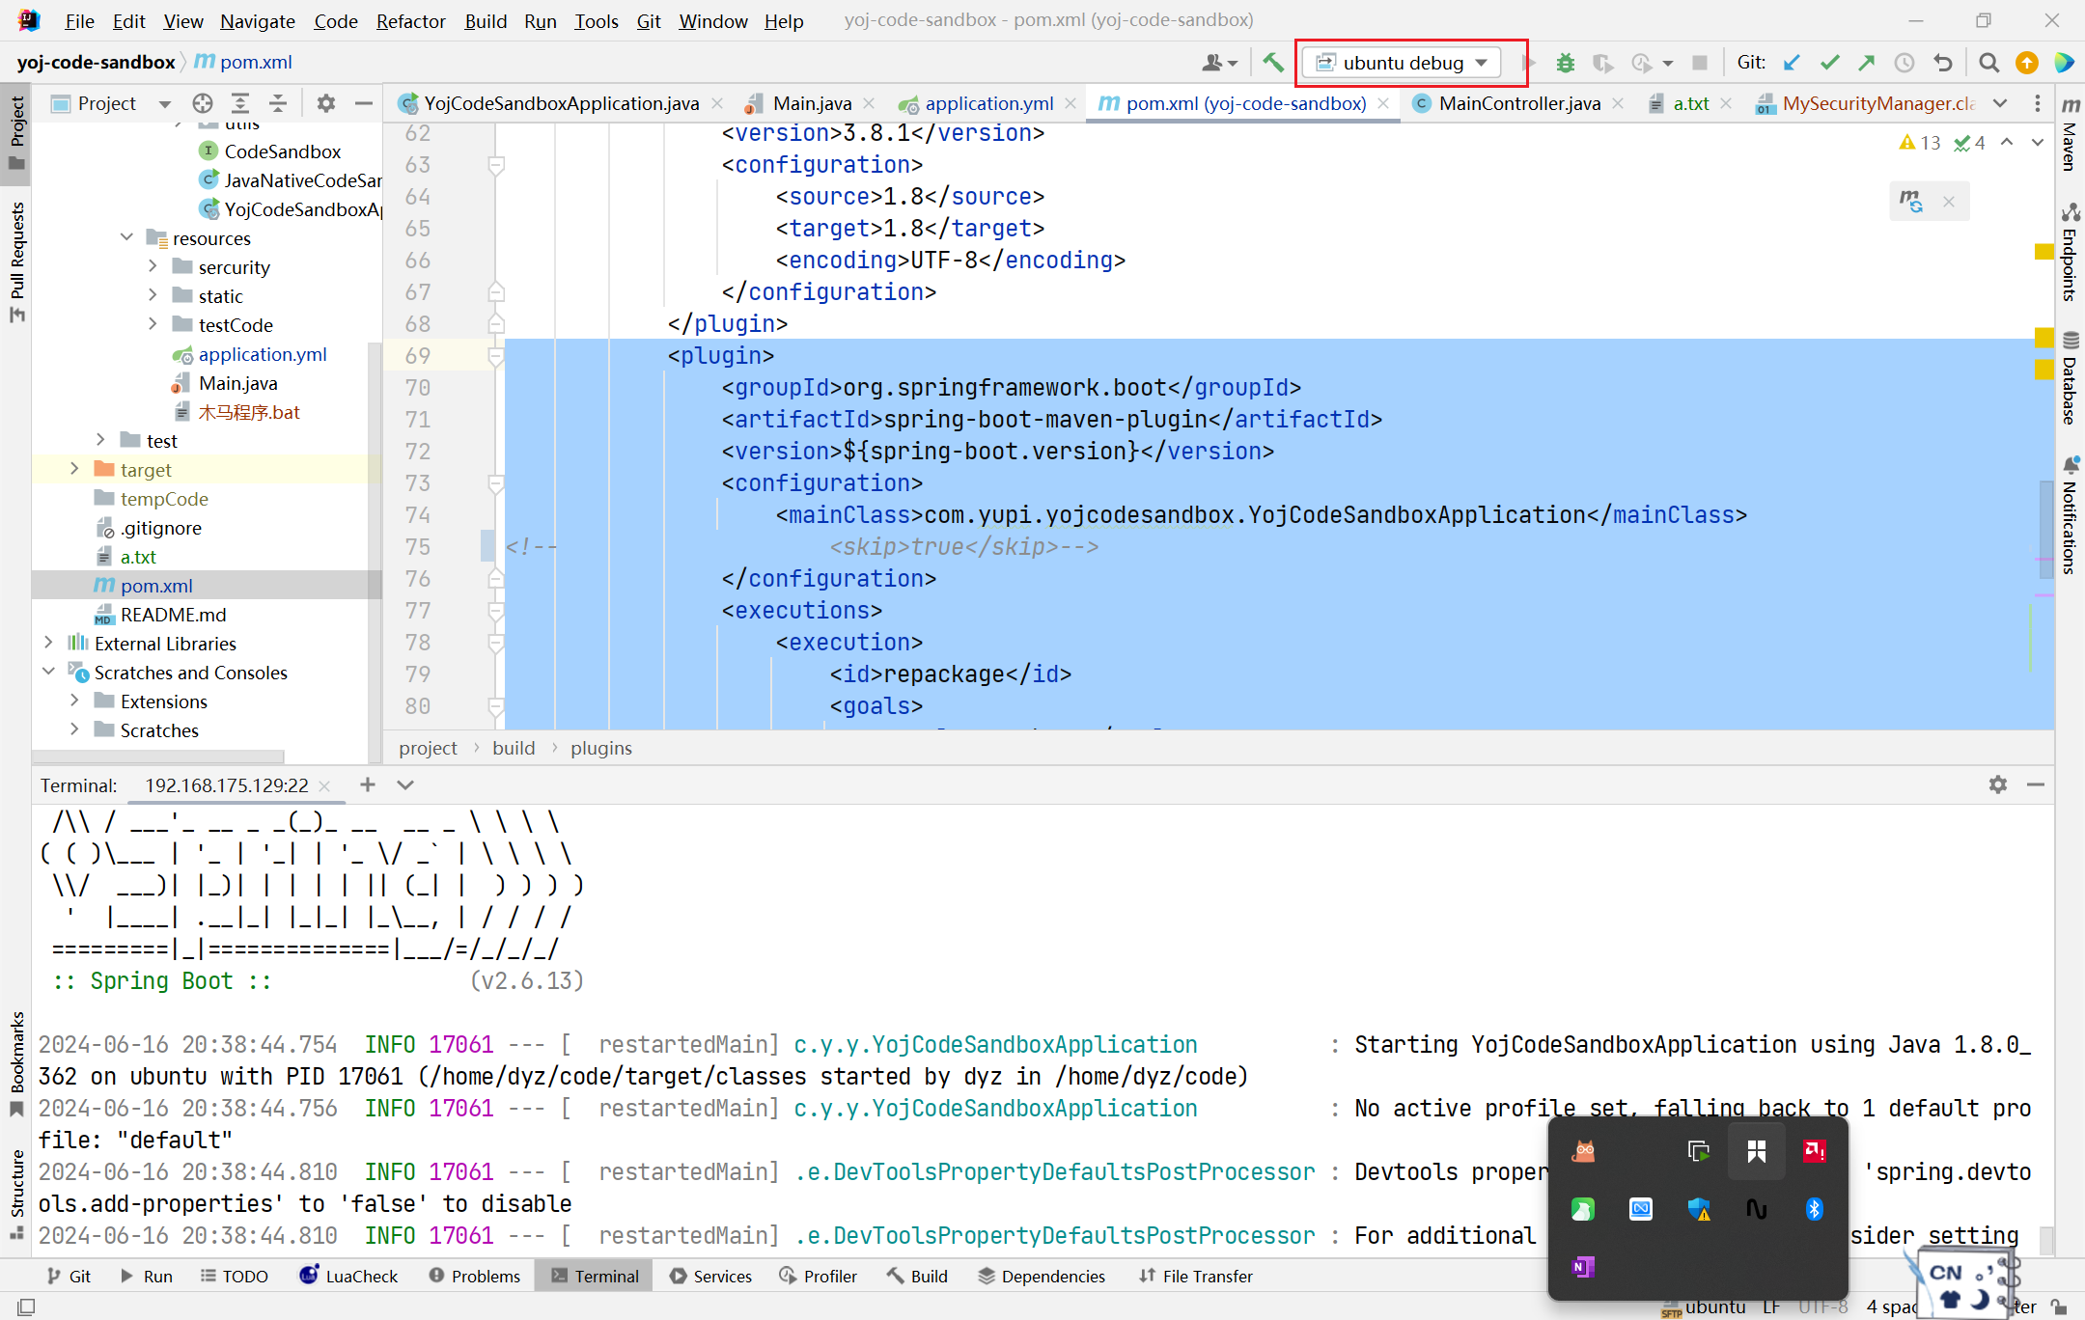The image size is (2085, 1320).
Task: Open Project panel gear options
Action: (x=326, y=103)
